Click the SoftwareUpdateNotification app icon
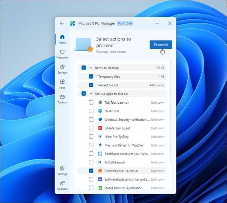The width and height of the screenshot is (227, 203). (x=100, y=179)
